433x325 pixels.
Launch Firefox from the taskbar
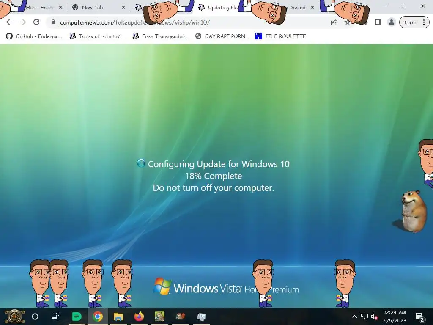pyautogui.click(x=139, y=317)
